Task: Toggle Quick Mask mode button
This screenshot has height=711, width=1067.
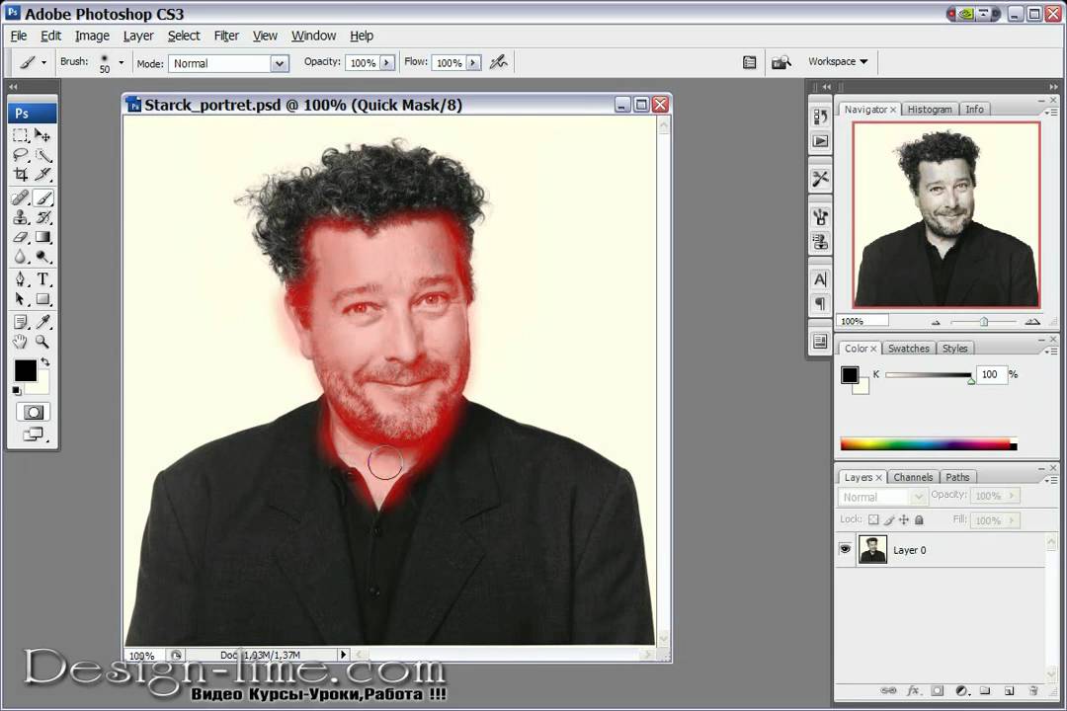Action: (x=34, y=412)
